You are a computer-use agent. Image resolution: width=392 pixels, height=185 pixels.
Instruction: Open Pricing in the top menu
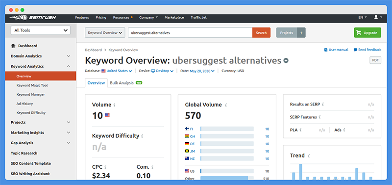pos(101,18)
